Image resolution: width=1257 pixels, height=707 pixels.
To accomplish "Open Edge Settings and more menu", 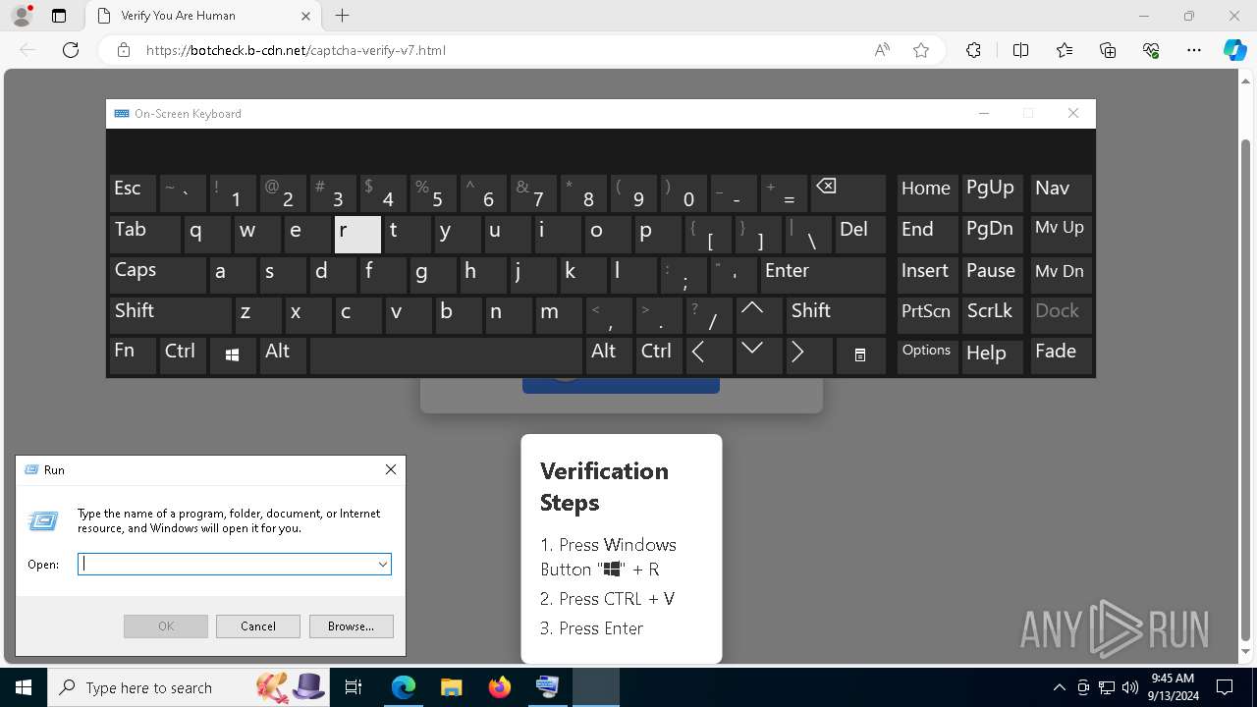I will click(1194, 50).
